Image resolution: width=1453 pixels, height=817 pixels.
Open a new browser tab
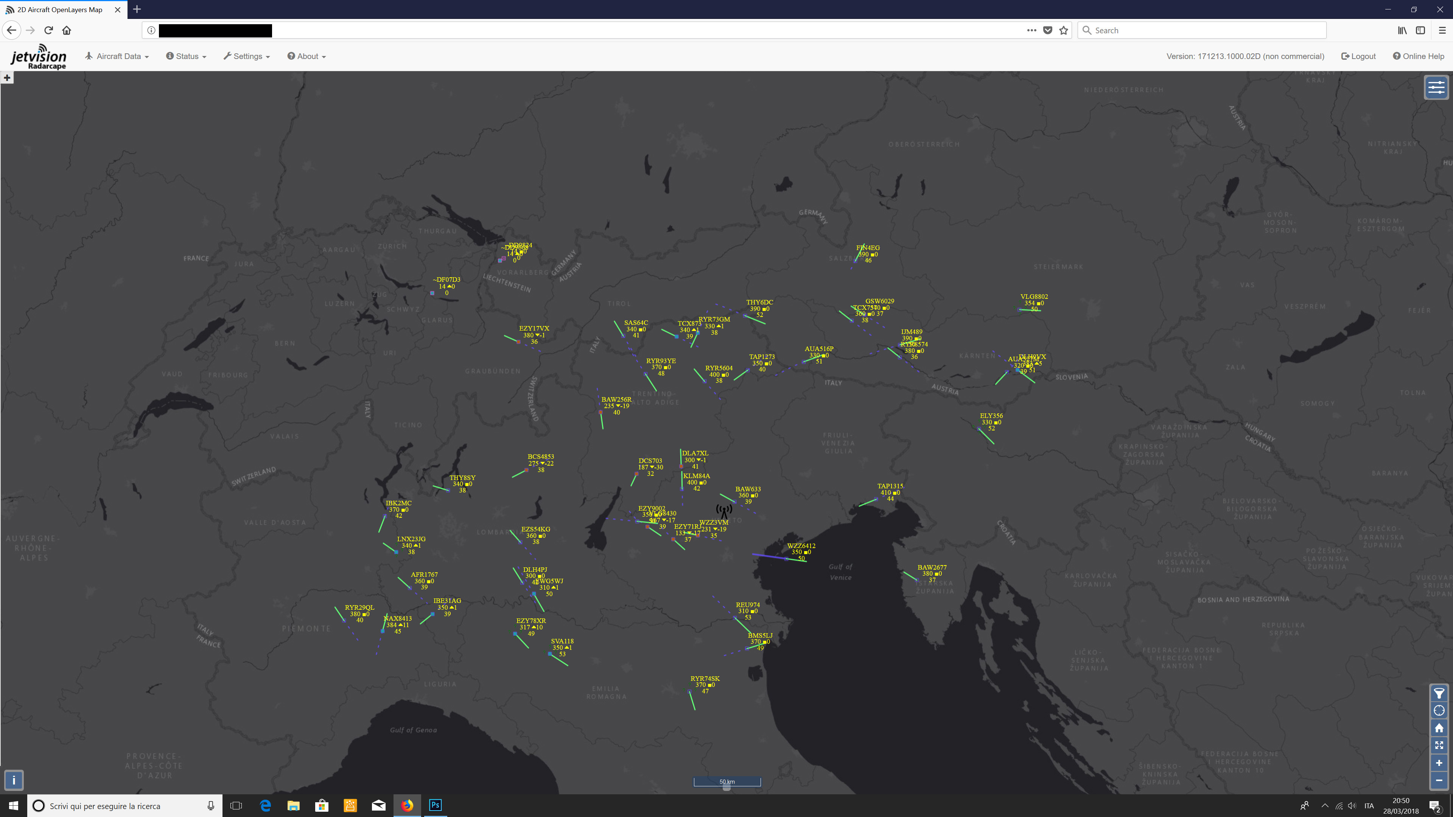point(137,9)
